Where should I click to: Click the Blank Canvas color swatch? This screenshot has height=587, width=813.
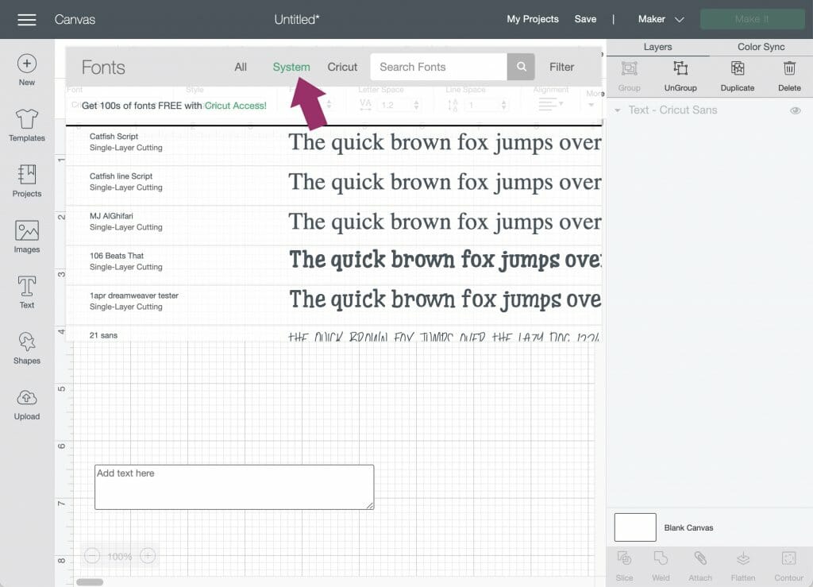[x=634, y=527]
